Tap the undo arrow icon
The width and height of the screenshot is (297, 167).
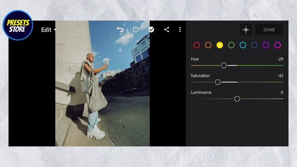click(120, 30)
